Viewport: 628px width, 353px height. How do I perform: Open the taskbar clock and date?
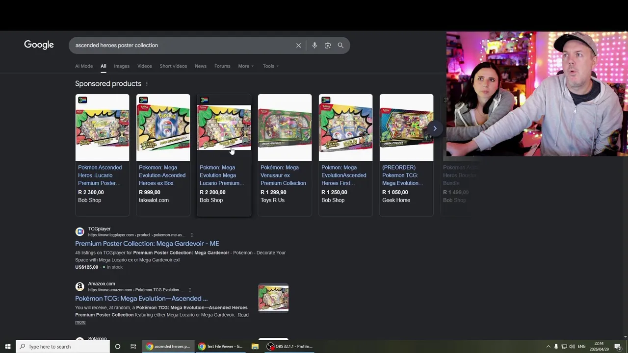599,347
